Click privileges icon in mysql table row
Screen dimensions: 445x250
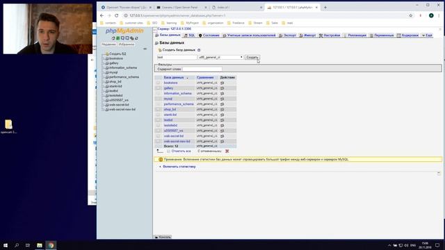222,99
